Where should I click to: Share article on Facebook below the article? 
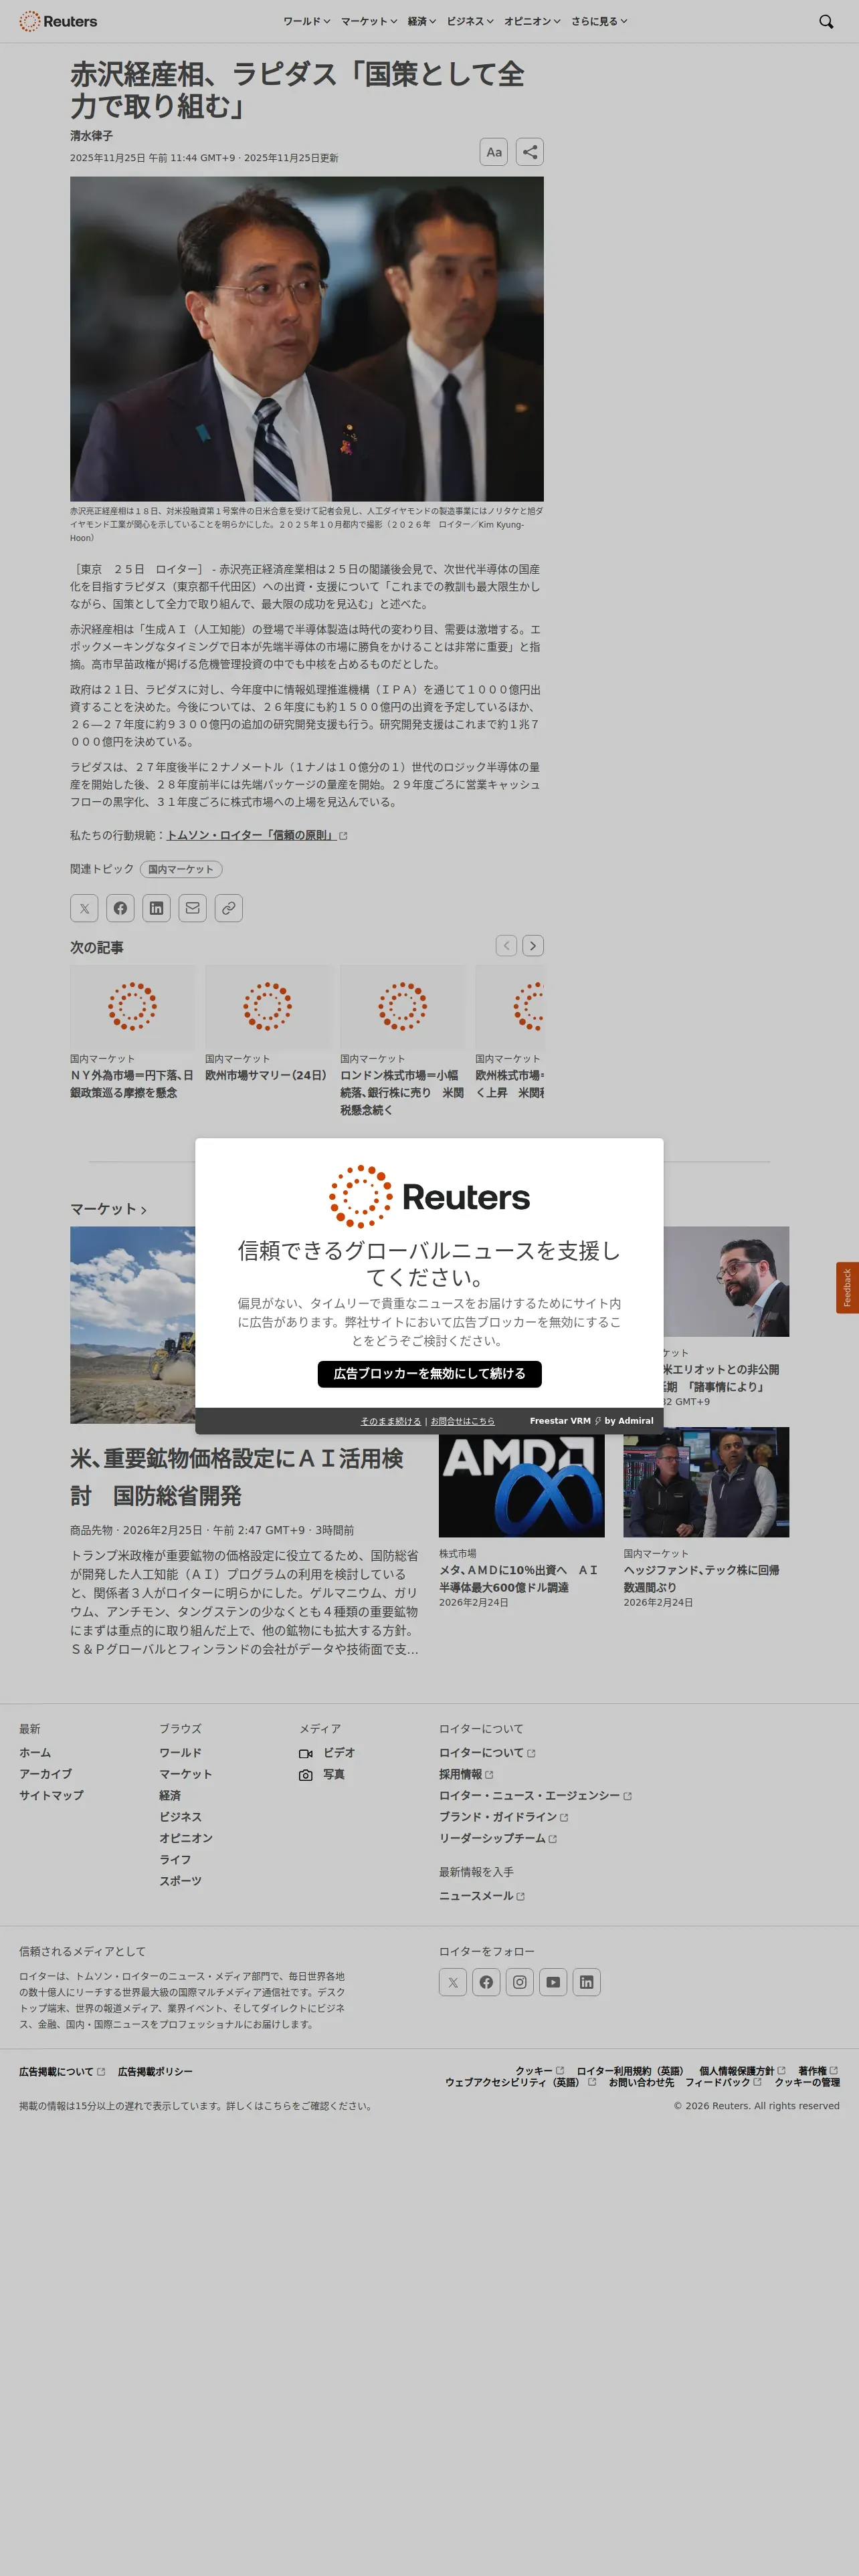tap(120, 908)
